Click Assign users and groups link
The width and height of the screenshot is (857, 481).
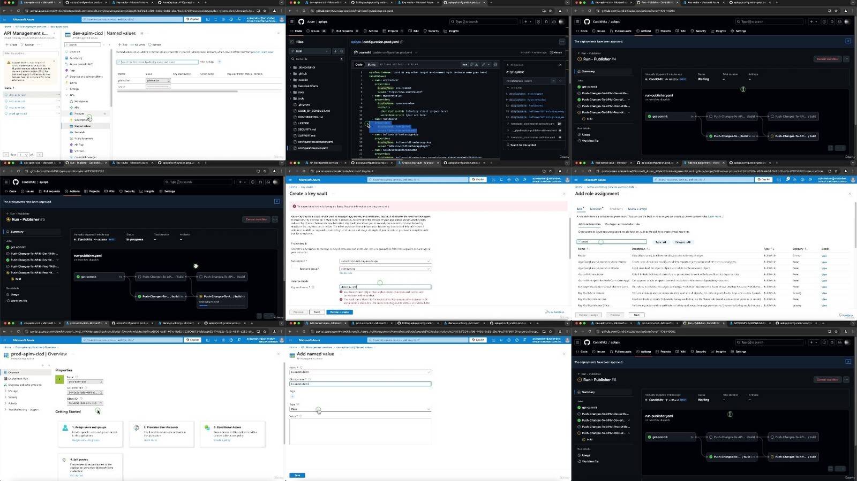[x=86, y=440]
